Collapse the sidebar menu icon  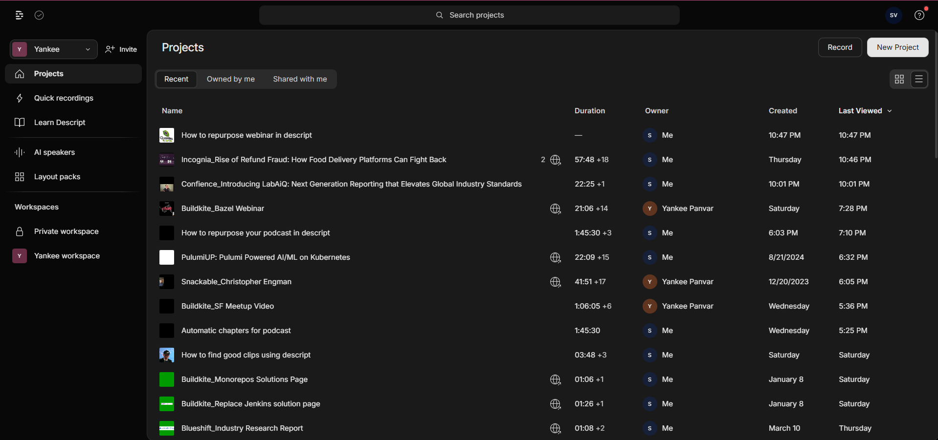(19, 15)
